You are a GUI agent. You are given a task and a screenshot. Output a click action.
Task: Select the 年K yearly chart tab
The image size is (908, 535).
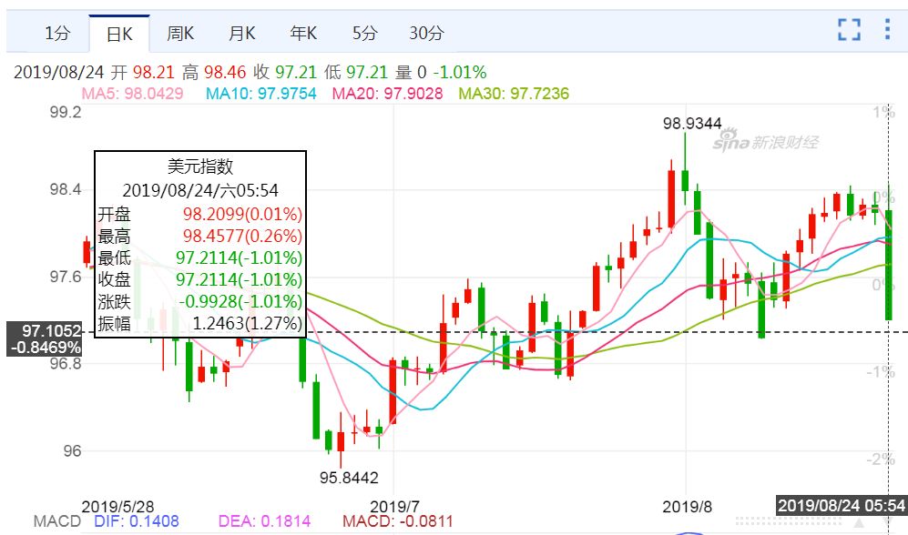click(303, 34)
